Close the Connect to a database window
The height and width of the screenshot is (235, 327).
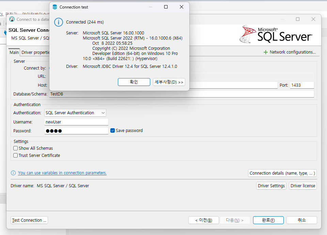pos(313,19)
